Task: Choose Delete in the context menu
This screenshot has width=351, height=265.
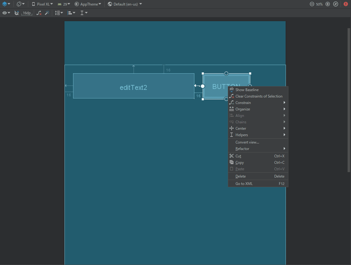Action: point(258,176)
